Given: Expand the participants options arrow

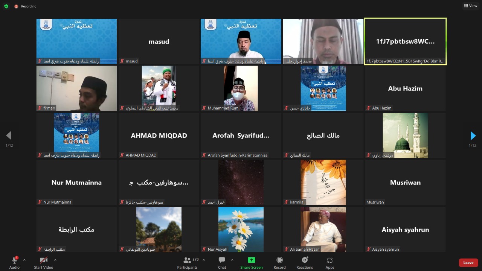Looking at the screenshot, I should [x=204, y=260].
